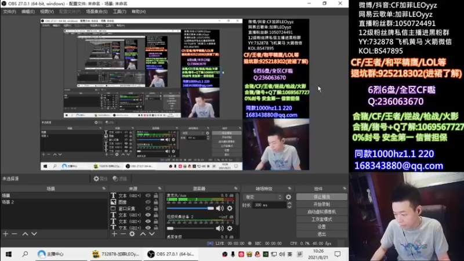Mute the 视频采集设备 2 speaker icon
Viewport: 464px width, 261px height.
point(220,228)
